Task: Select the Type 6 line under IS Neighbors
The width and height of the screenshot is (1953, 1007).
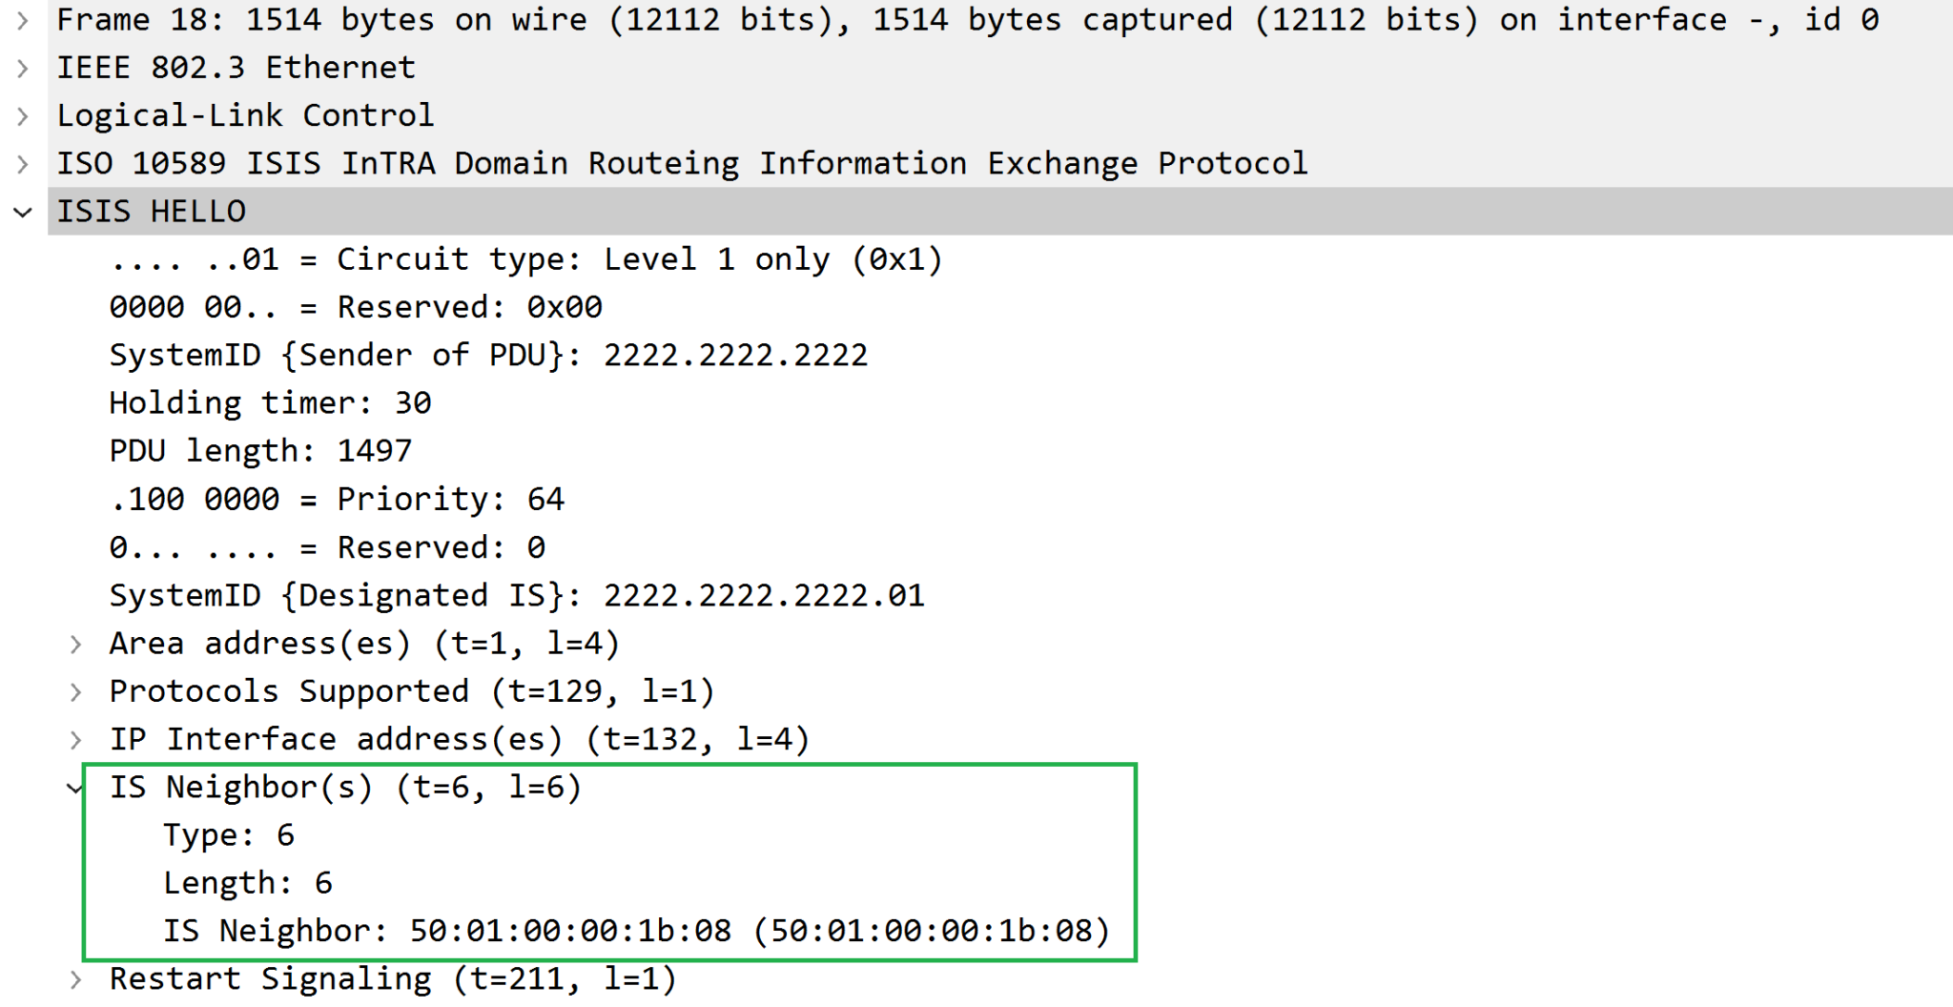Action: click(229, 834)
